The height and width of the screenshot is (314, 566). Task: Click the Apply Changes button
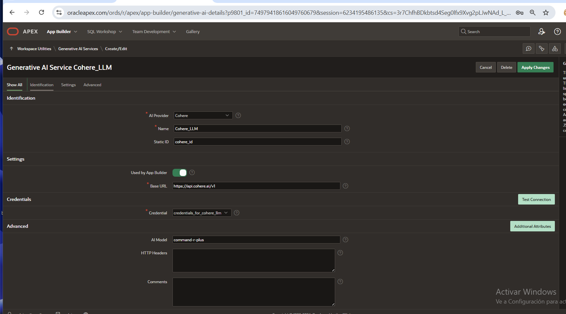(535, 67)
